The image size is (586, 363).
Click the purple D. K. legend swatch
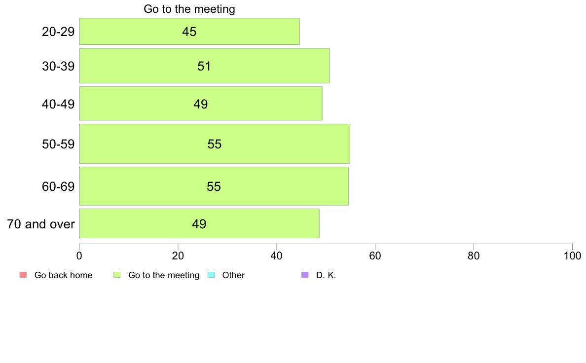tap(305, 275)
